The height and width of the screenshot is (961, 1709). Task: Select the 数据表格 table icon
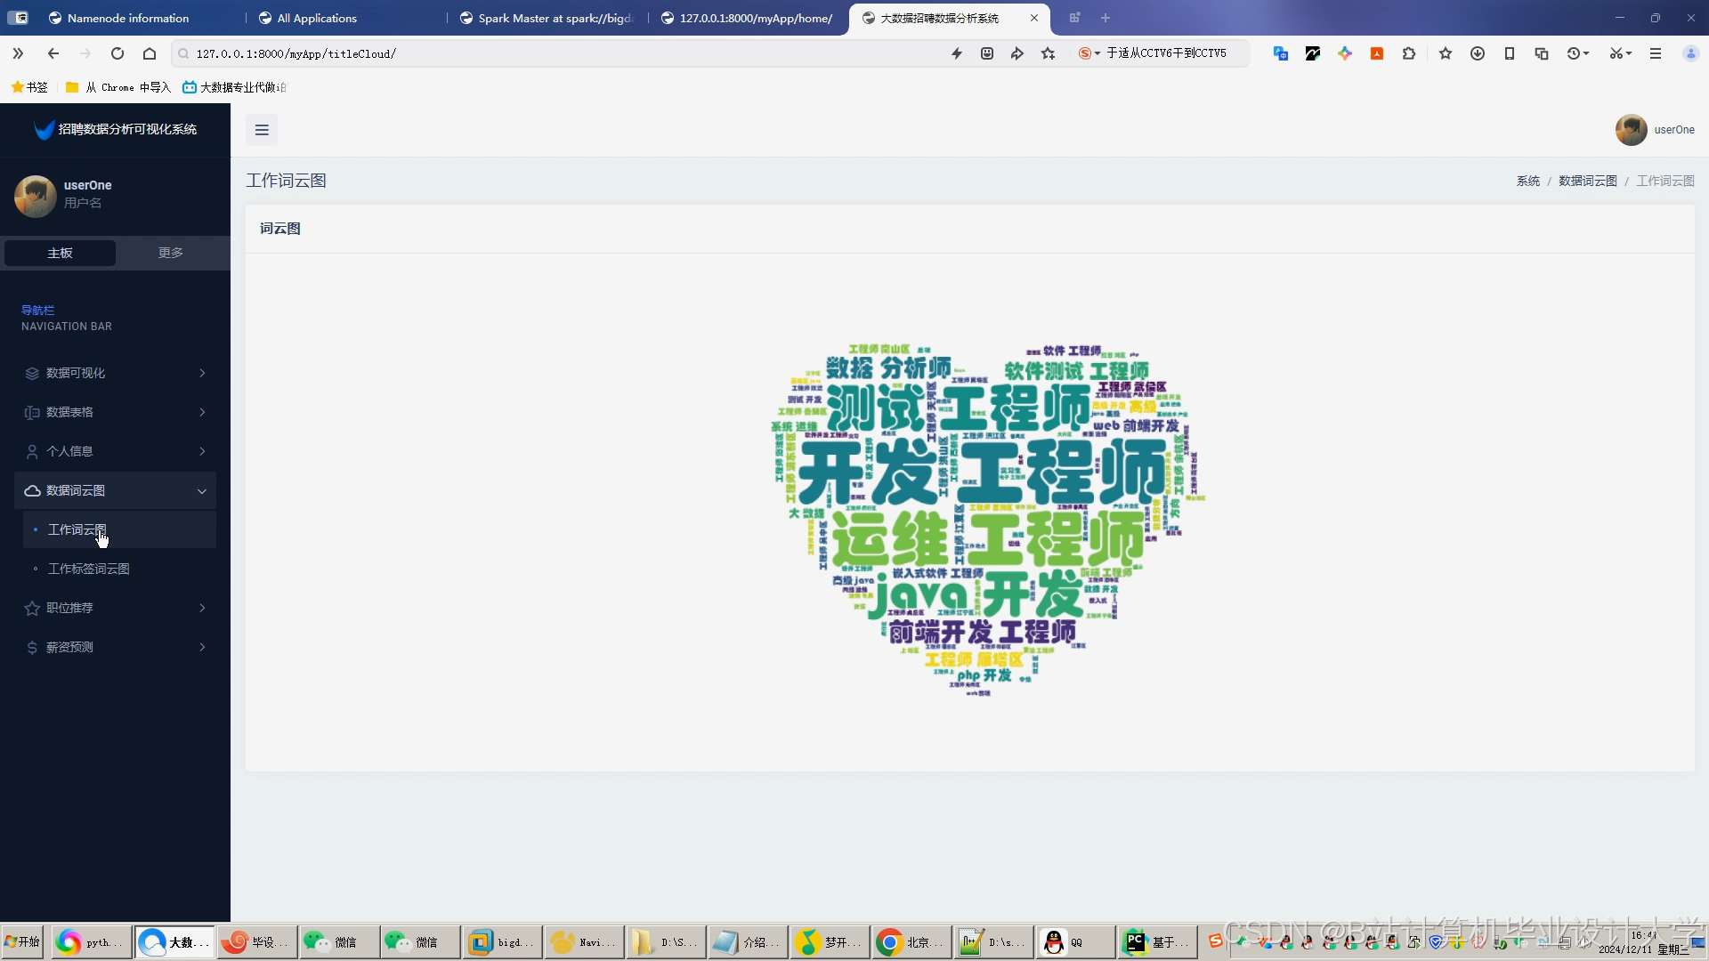(31, 412)
